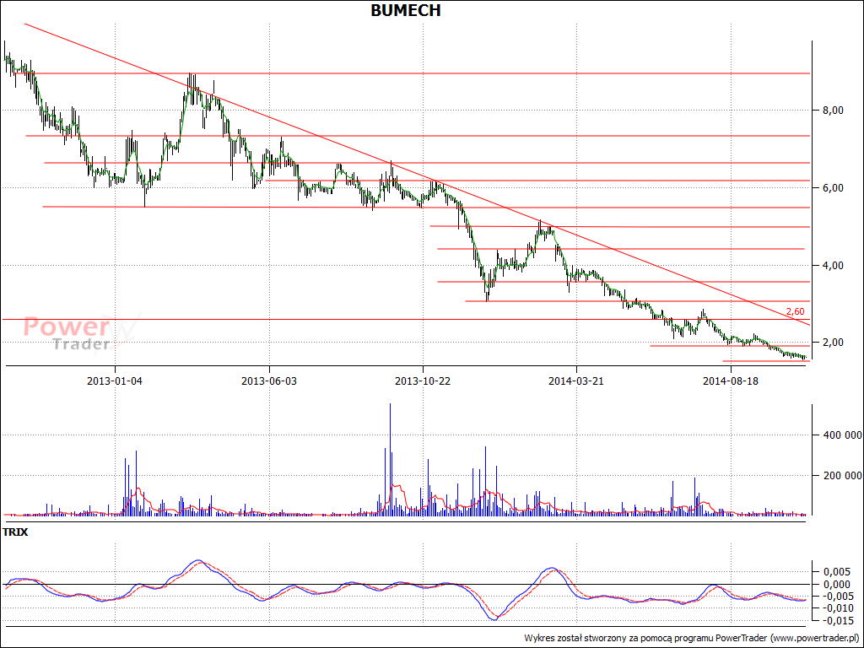This screenshot has height=648, width=864.
Task: Click the 200 000 volume axis label
Action: pyautogui.click(x=843, y=476)
